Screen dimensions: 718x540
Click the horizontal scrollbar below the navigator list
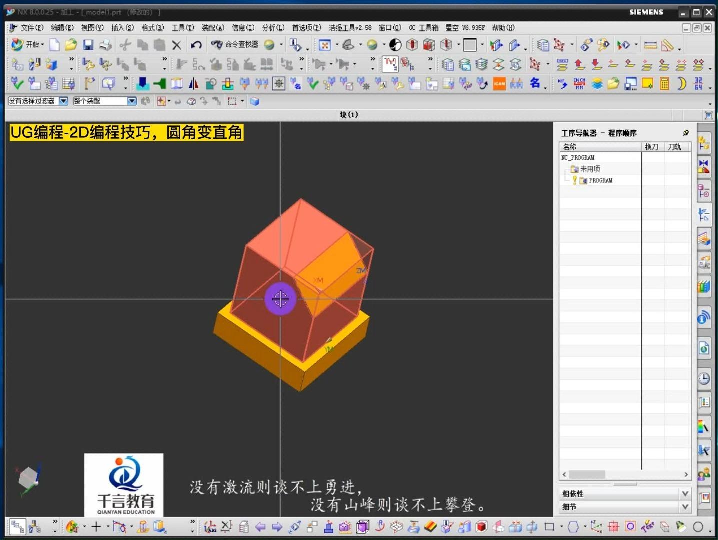pyautogui.click(x=587, y=474)
